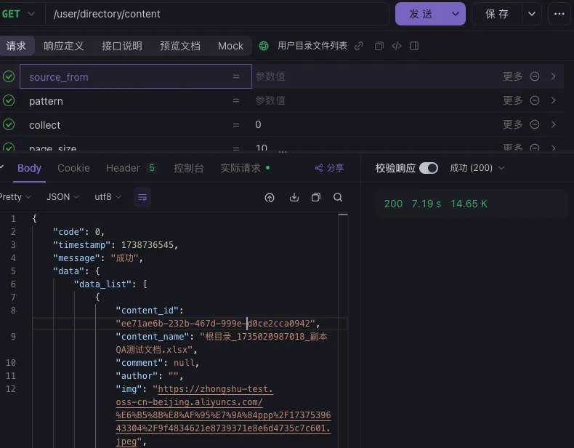Screen dimensions: 574x448
Task: Open the img URL link in response
Action: (x=223, y=415)
